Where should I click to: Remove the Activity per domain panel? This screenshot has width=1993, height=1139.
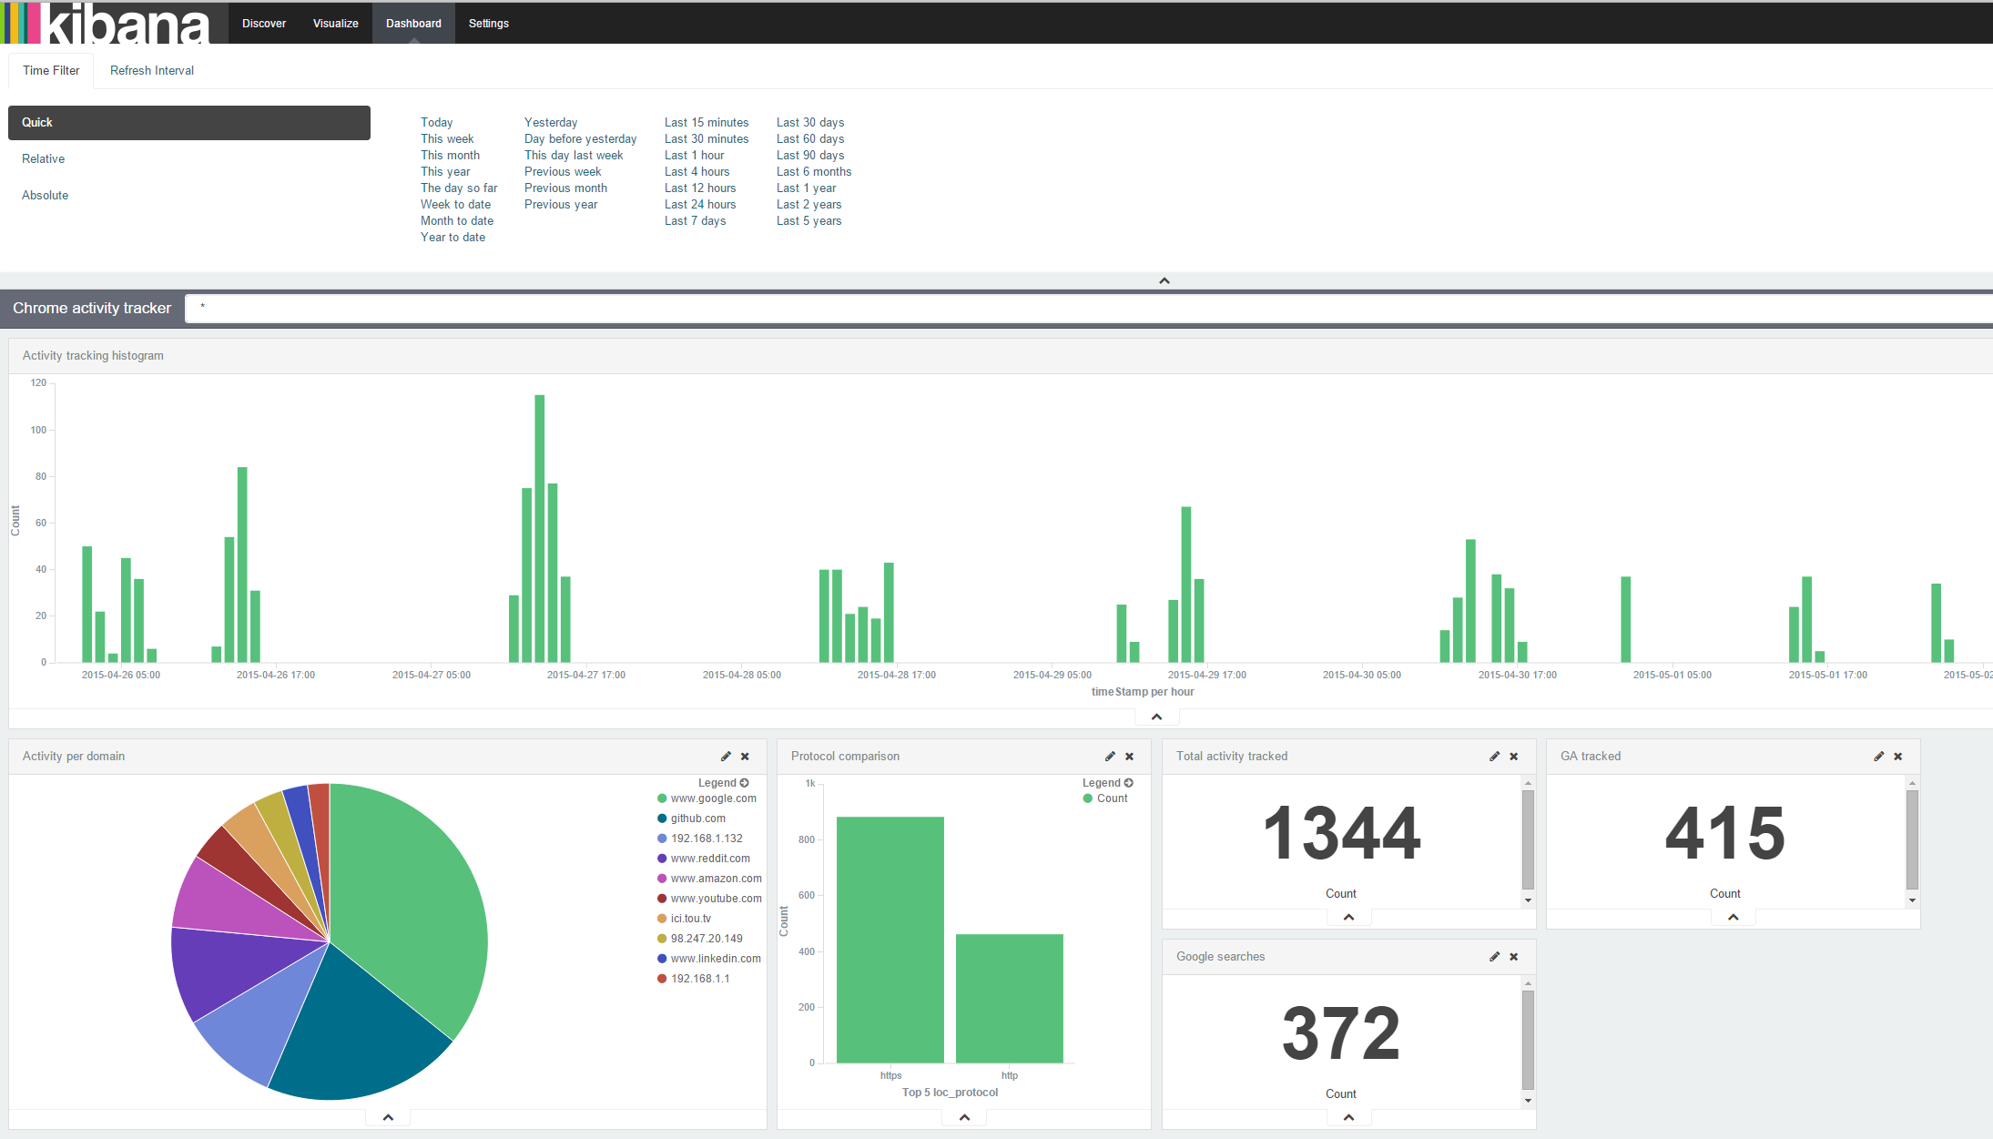pos(745,757)
